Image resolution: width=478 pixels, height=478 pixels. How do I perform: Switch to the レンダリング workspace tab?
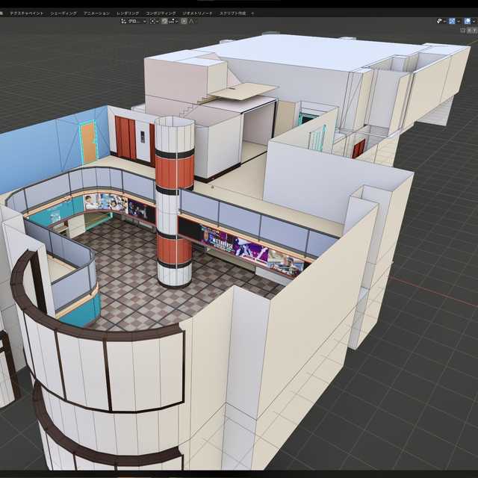click(x=128, y=13)
